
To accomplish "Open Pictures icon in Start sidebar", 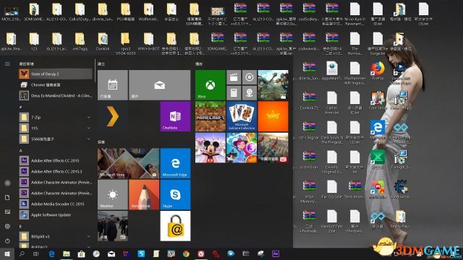I will pyautogui.click(x=7, y=212).
